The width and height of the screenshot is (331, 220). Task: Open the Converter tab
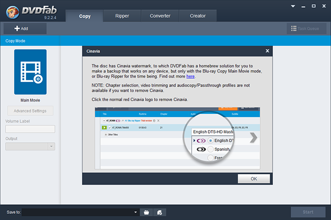(160, 16)
